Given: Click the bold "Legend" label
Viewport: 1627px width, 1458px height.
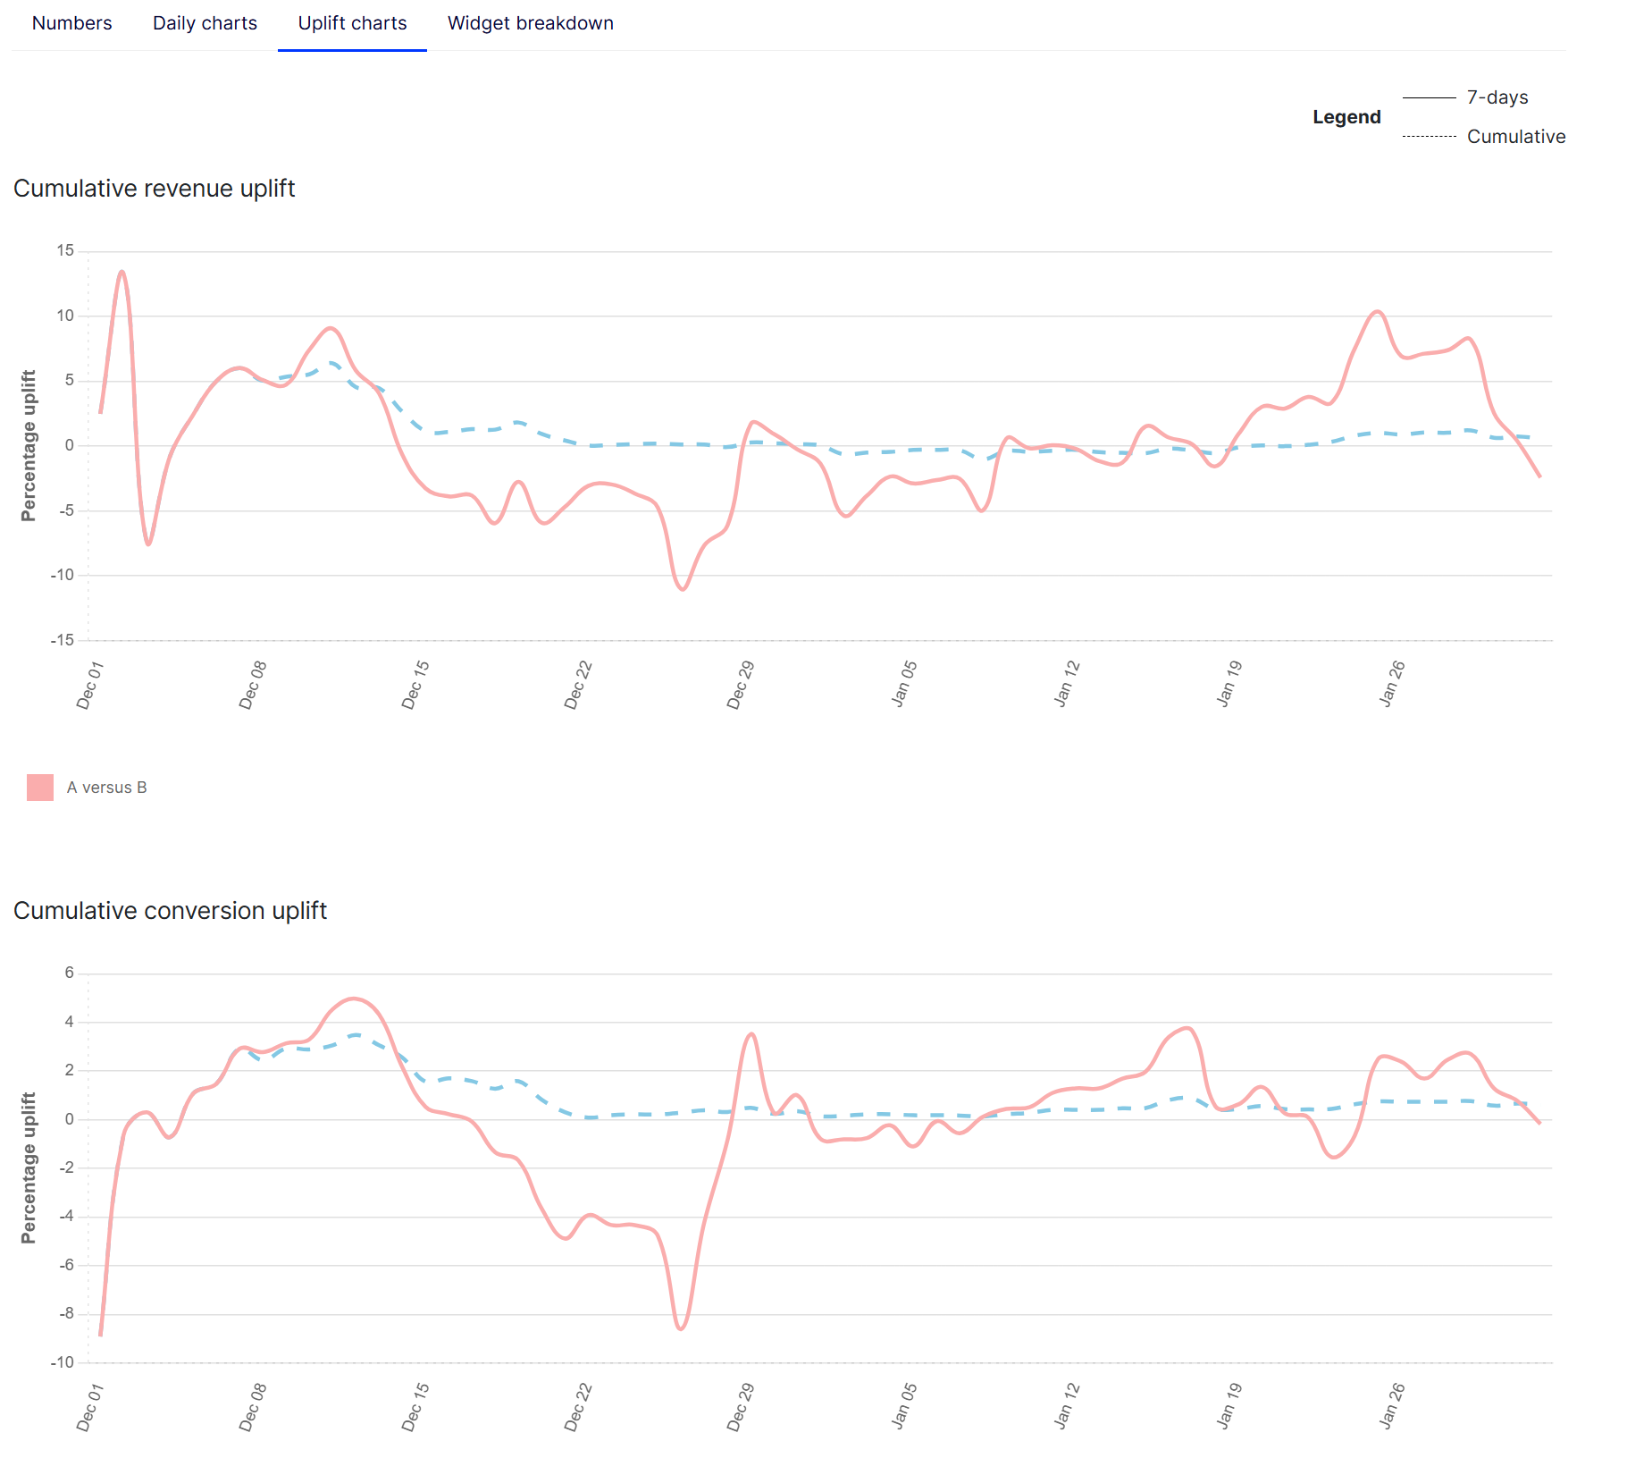Looking at the screenshot, I should (x=1346, y=117).
